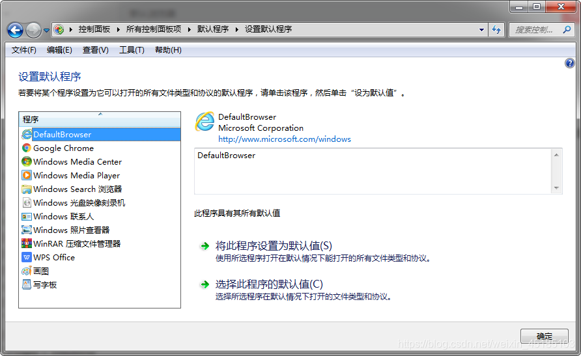Click green arrow beside 将此程序设置为默认值

(x=205, y=246)
